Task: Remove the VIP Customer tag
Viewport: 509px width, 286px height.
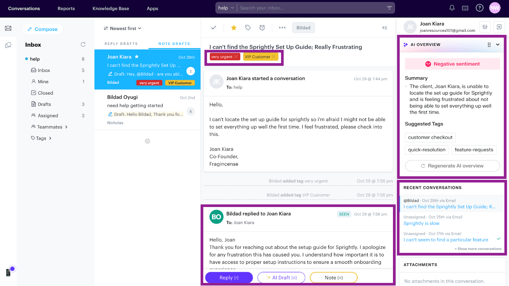Action: click(x=274, y=57)
